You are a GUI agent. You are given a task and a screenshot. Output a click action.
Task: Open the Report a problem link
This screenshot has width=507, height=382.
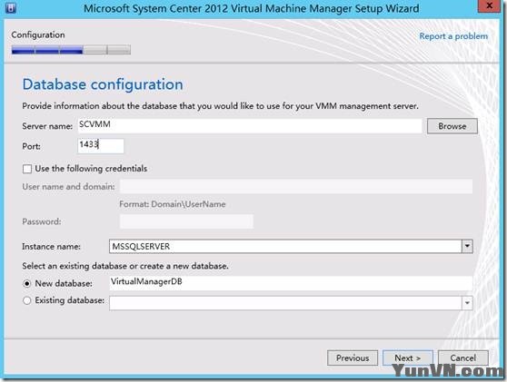point(453,36)
